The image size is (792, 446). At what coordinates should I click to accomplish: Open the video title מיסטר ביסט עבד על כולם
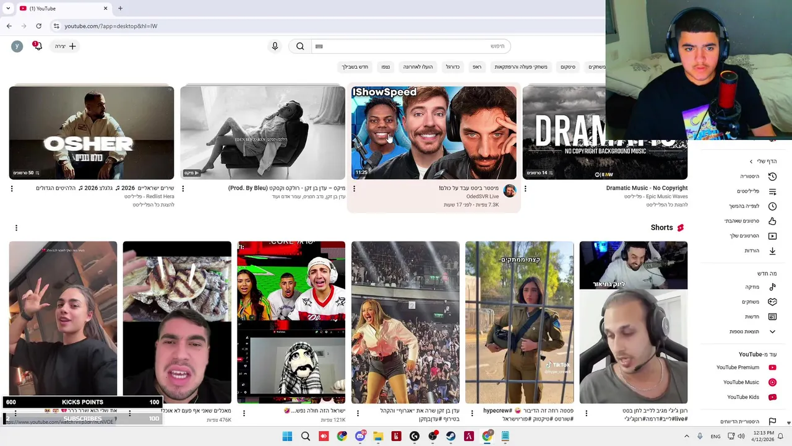469,188
